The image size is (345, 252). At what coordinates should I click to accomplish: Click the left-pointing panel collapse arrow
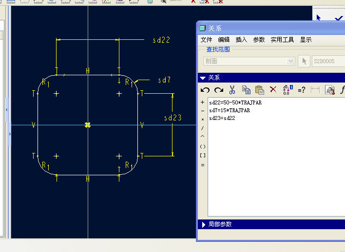7,110
